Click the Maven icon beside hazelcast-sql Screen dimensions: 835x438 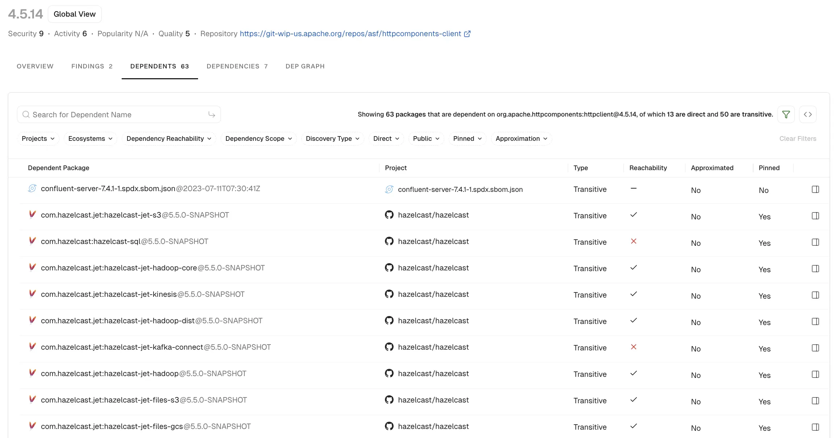32,241
